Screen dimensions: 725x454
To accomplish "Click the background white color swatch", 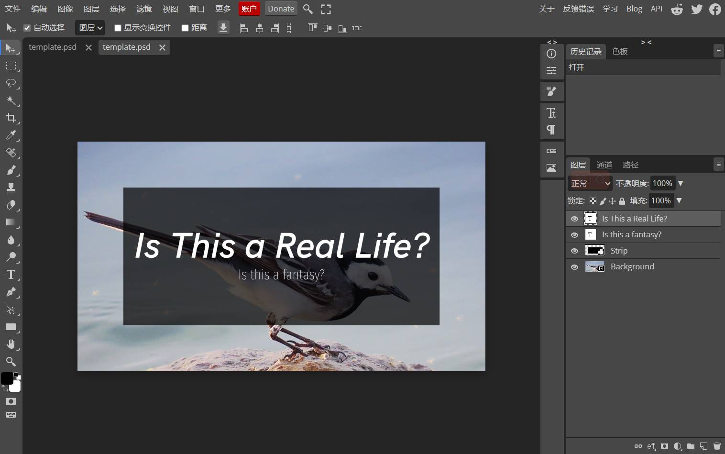I will [x=16, y=387].
